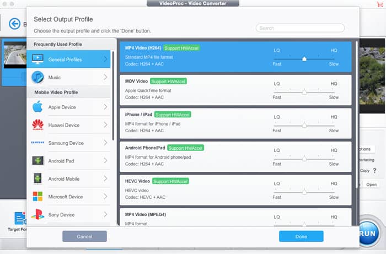The image size is (386, 254).
Task: Expand General Profiles chevron
Action: click(x=105, y=59)
